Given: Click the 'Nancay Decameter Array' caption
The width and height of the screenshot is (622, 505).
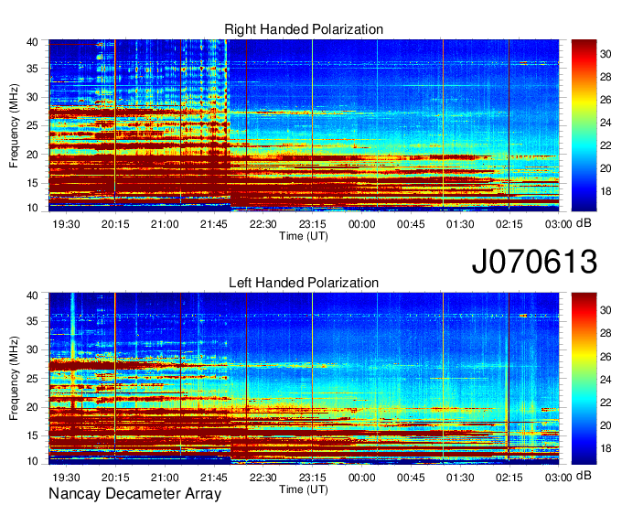Looking at the screenshot, I should click(134, 494).
